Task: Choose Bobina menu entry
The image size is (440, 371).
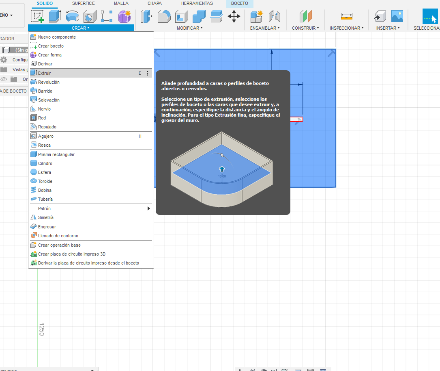Action: [91, 191]
